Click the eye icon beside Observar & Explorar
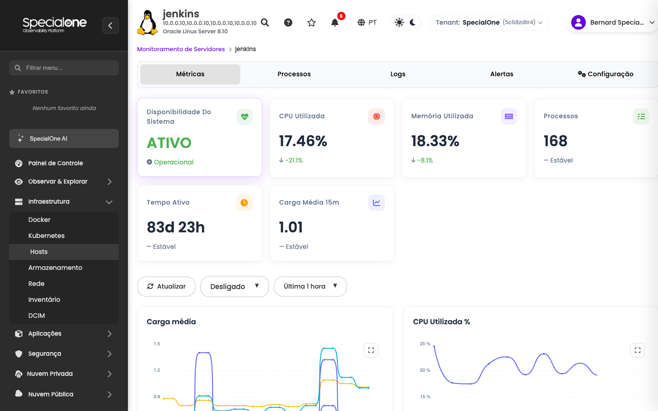658x411 pixels. [x=19, y=181]
